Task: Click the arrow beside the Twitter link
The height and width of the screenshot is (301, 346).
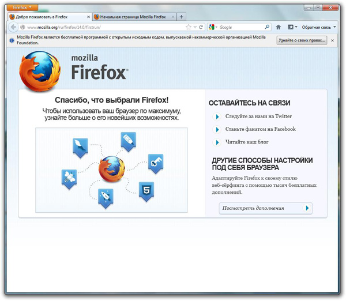Action: coord(217,116)
